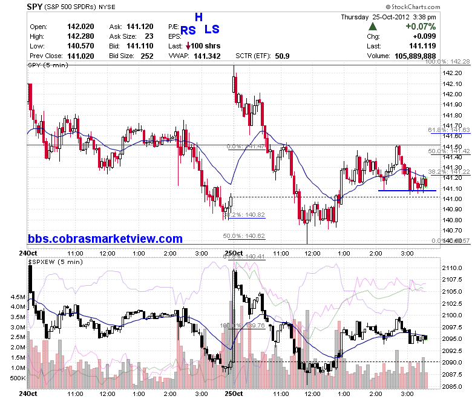
Task: Click the VWAP value 141.342
Action: click(x=207, y=56)
